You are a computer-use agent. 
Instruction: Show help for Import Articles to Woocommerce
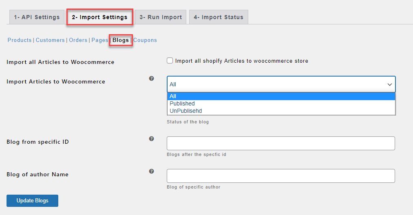click(151, 78)
